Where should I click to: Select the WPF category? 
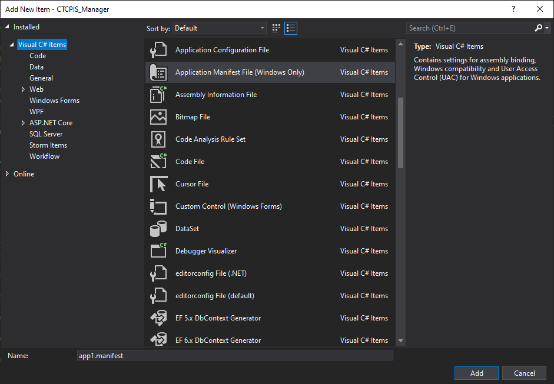click(37, 112)
